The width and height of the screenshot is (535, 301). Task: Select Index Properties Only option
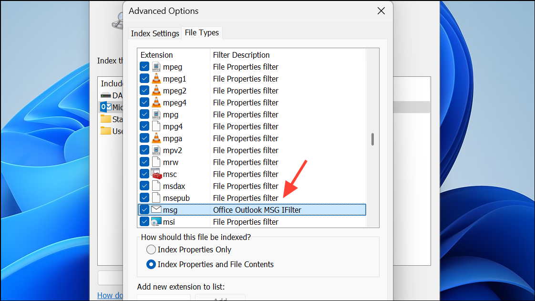[151, 249]
